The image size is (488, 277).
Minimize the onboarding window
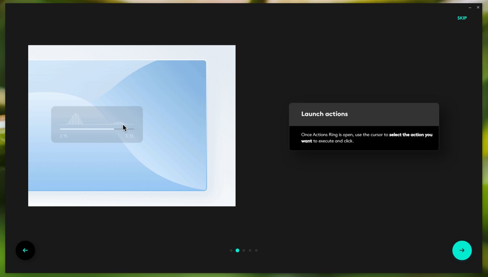[x=470, y=7]
